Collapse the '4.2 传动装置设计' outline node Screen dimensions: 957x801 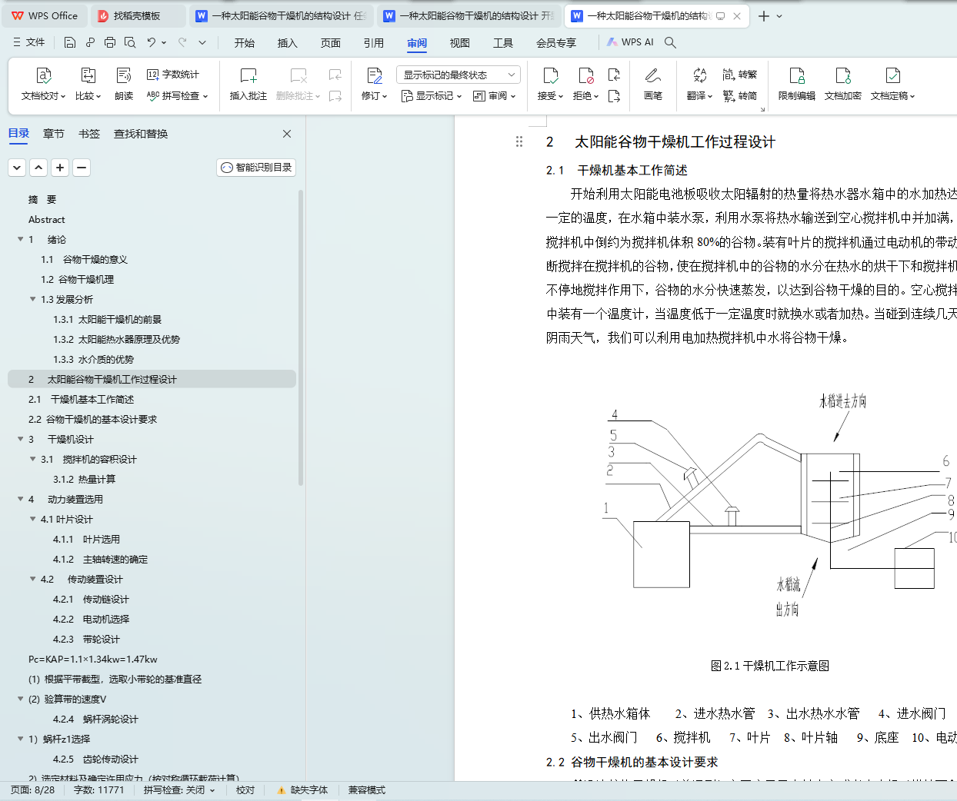[33, 580]
